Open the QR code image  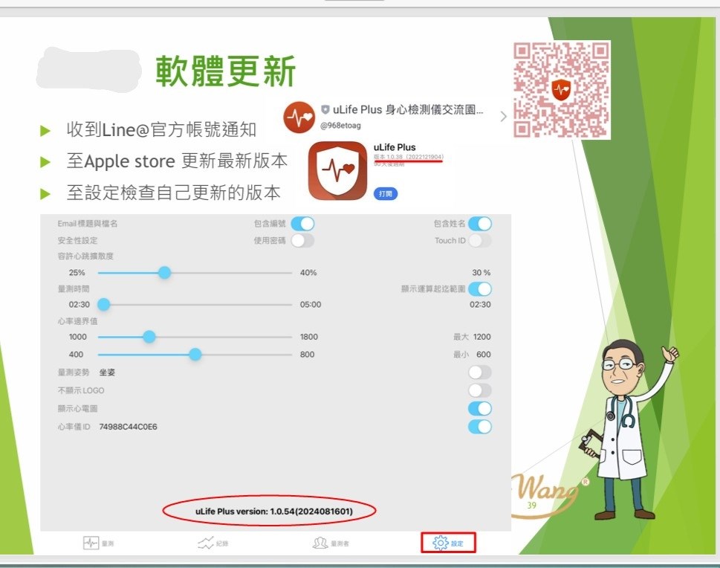[562, 90]
